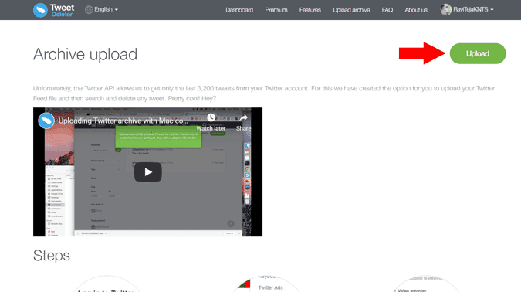
Task: Click the globe language icon
Action: [x=89, y=10]
